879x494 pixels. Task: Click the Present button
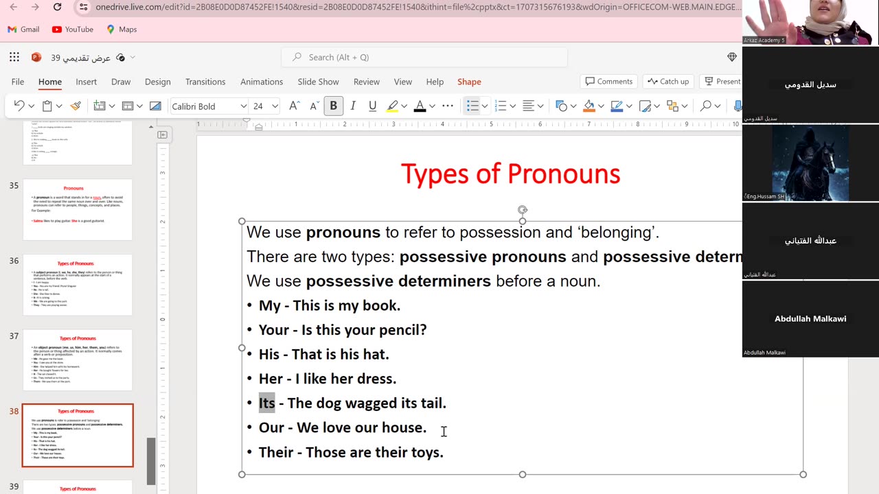tap(722, 82)
